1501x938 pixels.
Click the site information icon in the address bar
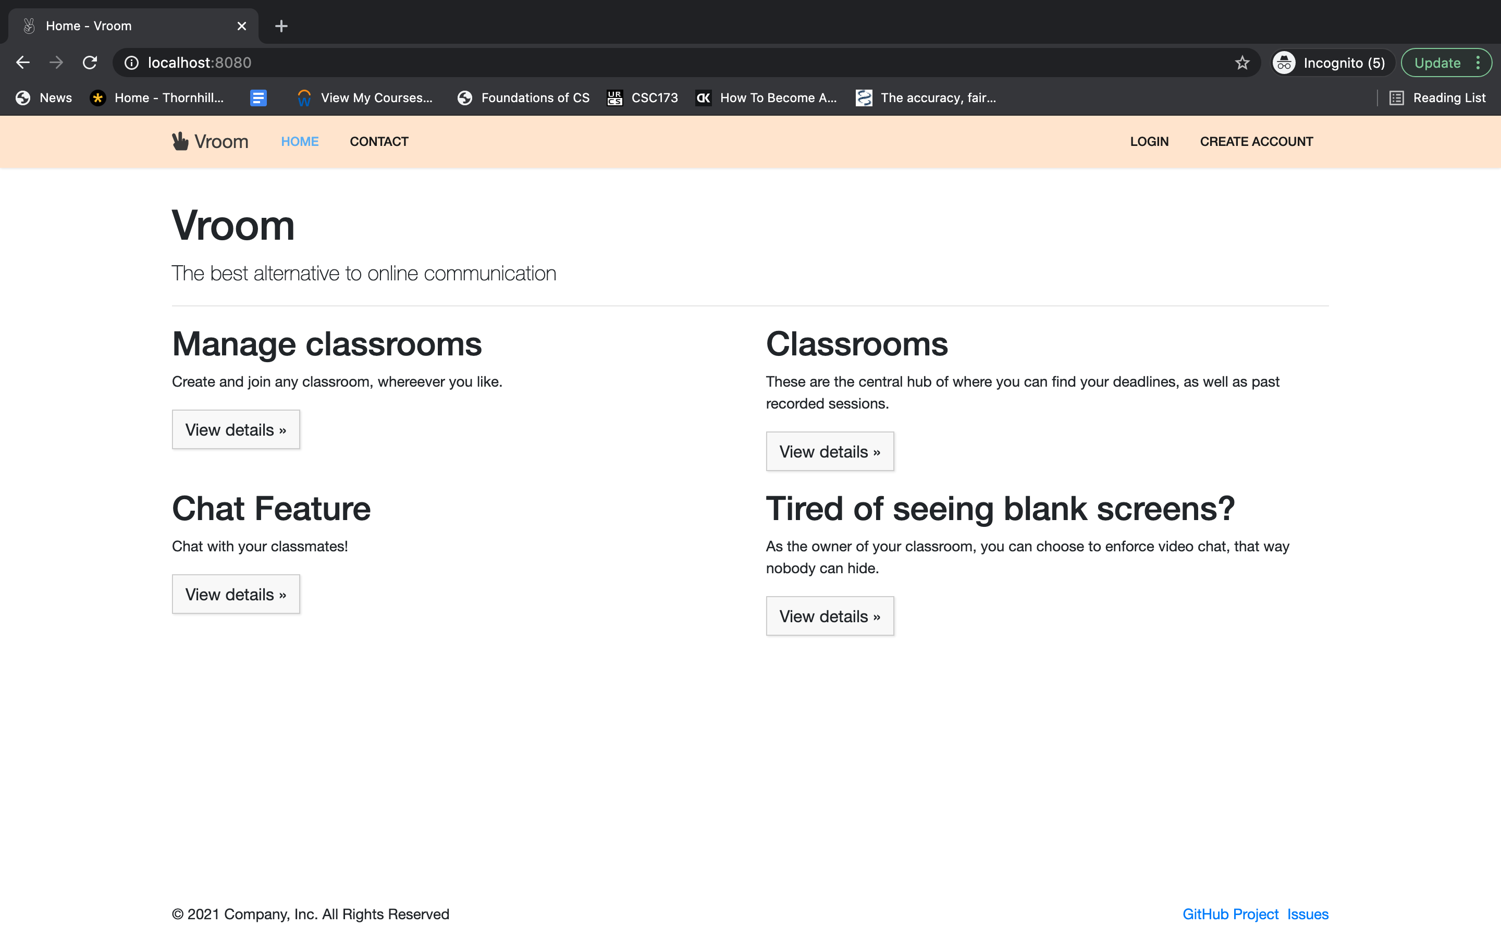[x=131, y=63]
